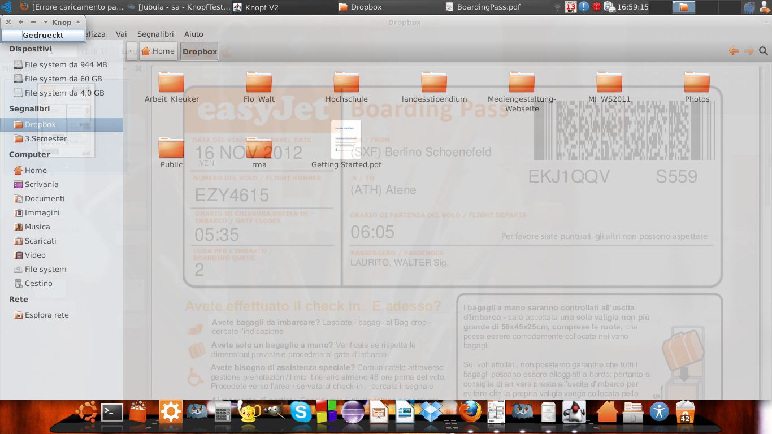This screenshot has width=772, height=434.
Task: Open Skype from the dock
Action: (301, 412)
